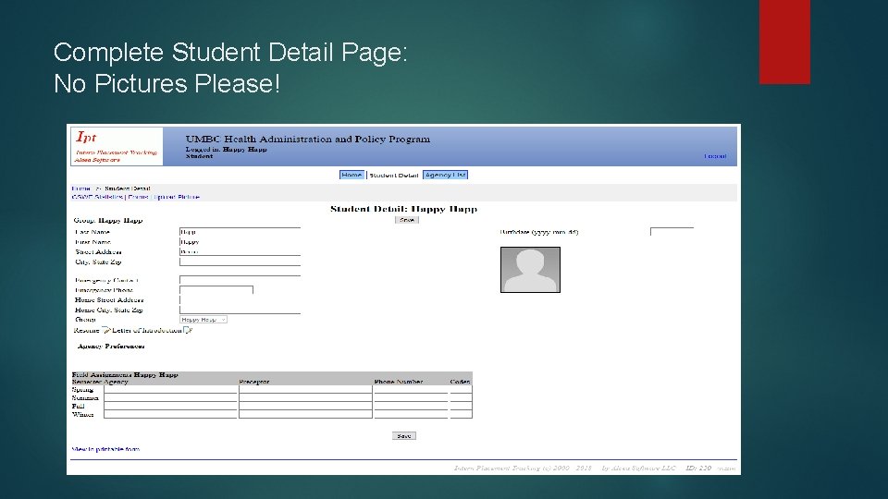Click the Emergency Phone input field
Viewport: 888px width, 499px height.
[216, 290]
